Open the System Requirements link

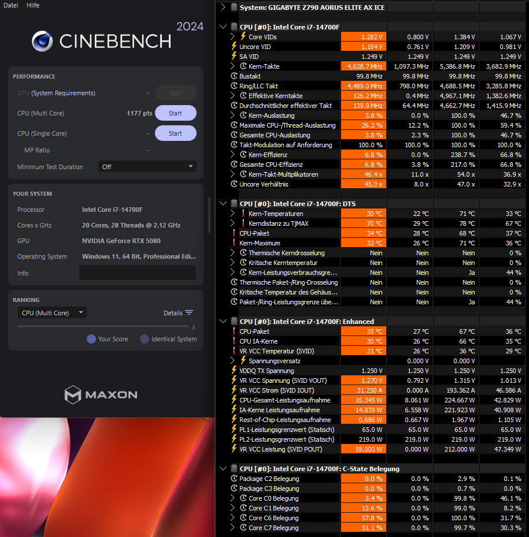[63, 93]
